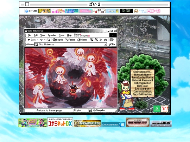The height and width of the screenshot is (142, 190).
Task: Click the black pixel text banner button
Action: [126, 11]
